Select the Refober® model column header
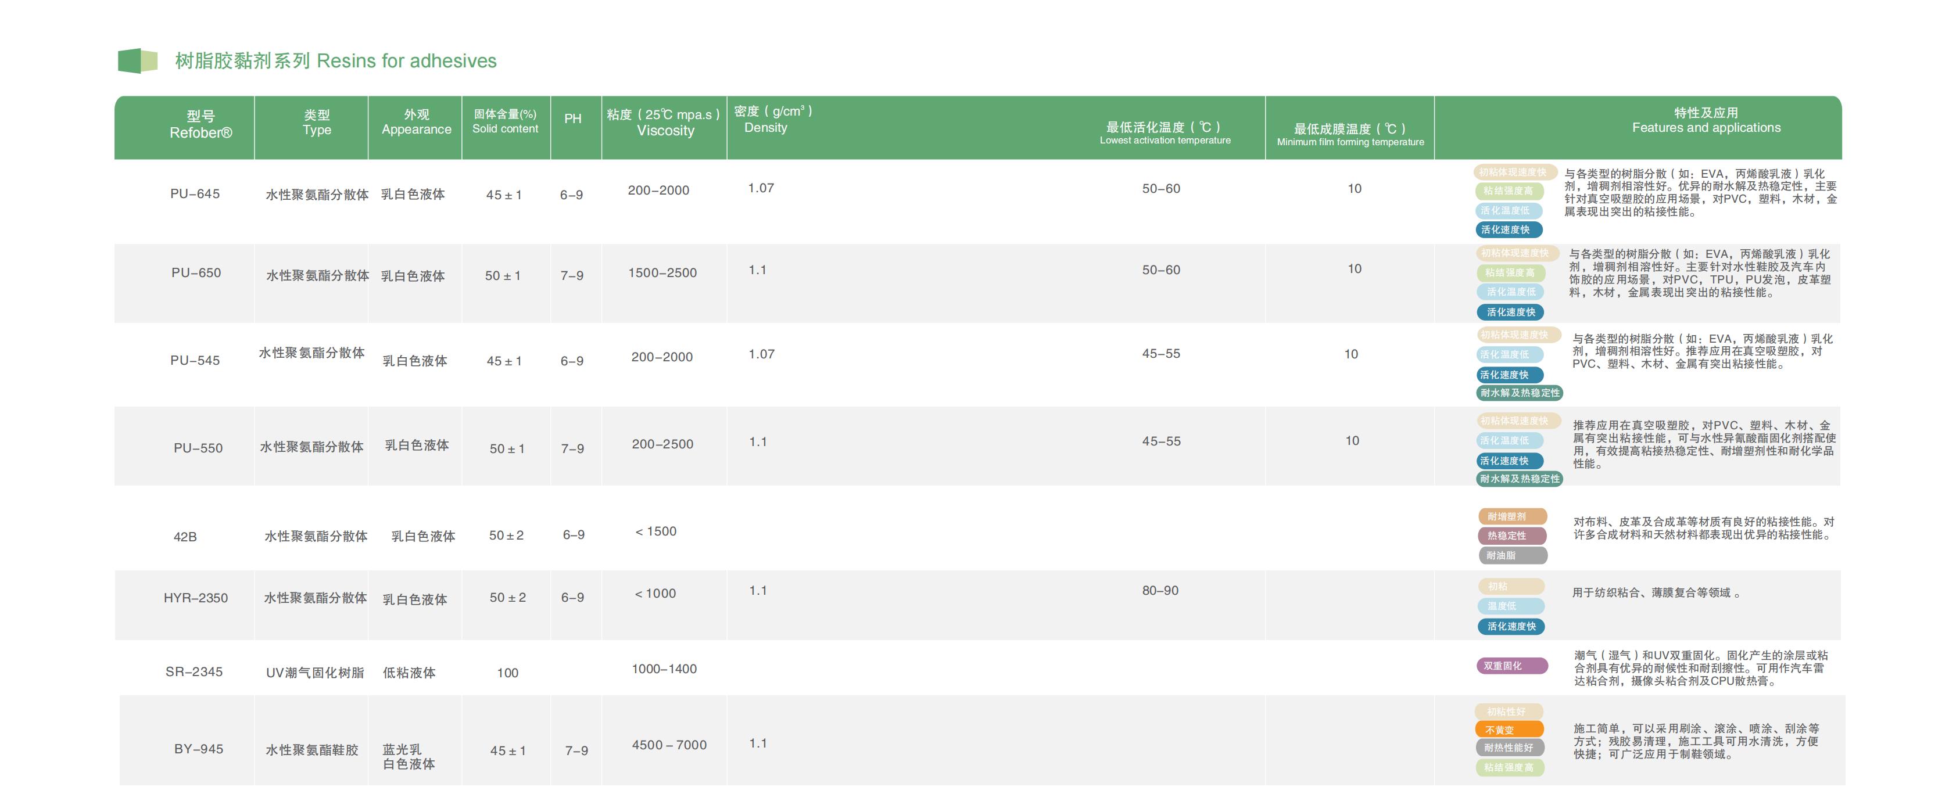 click(200, 125)
